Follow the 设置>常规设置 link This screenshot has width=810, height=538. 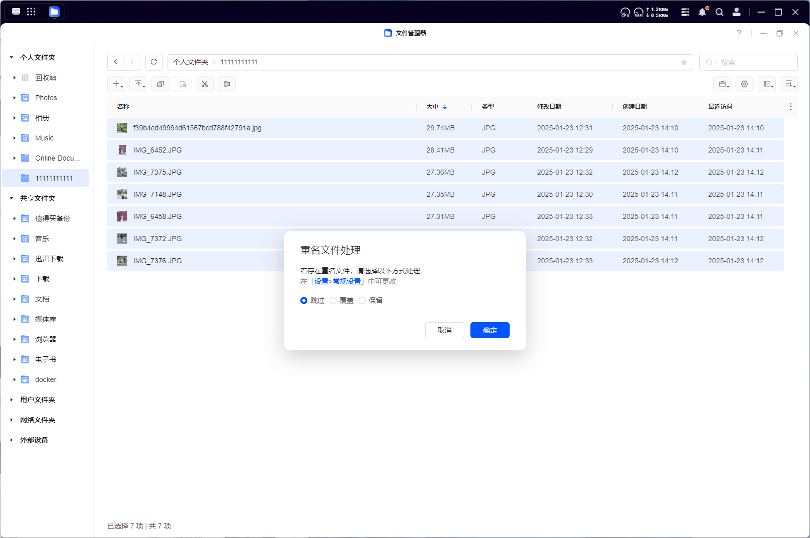[x=338, y=281]
